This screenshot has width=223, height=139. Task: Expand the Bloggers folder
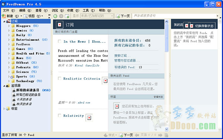click(x=9, y=26)
